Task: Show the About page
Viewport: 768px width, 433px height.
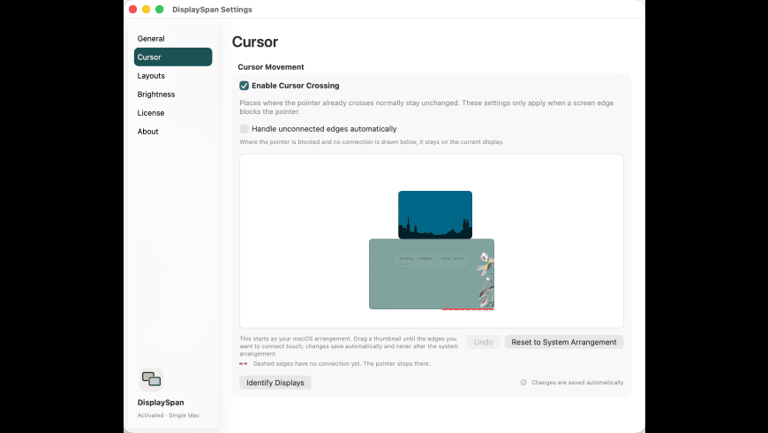Action: click(173, 132)
